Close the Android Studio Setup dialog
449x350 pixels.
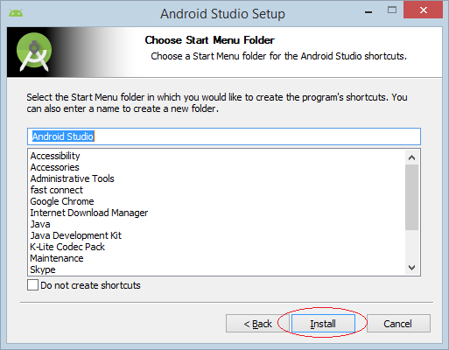click(x=423, y=10)
